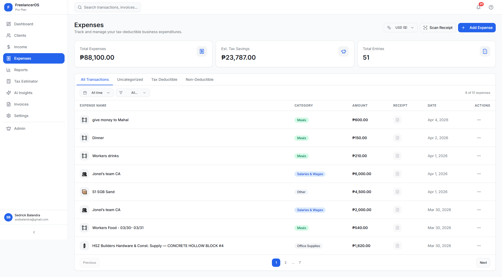Click the sand icon beside S1 SGB Sand
This screenshot has height=277, width=502.
(x=84, y=192)
